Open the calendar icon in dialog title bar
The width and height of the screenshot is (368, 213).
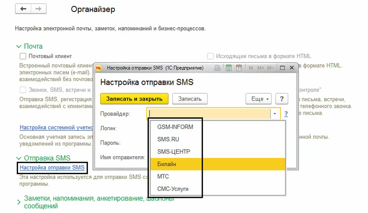(x=239, y=68)
